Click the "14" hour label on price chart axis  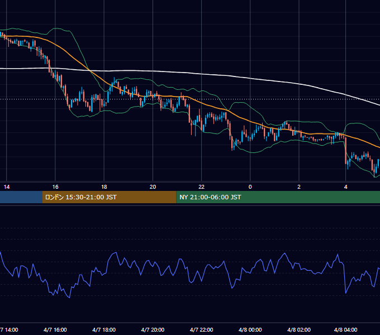click(7, 187)
